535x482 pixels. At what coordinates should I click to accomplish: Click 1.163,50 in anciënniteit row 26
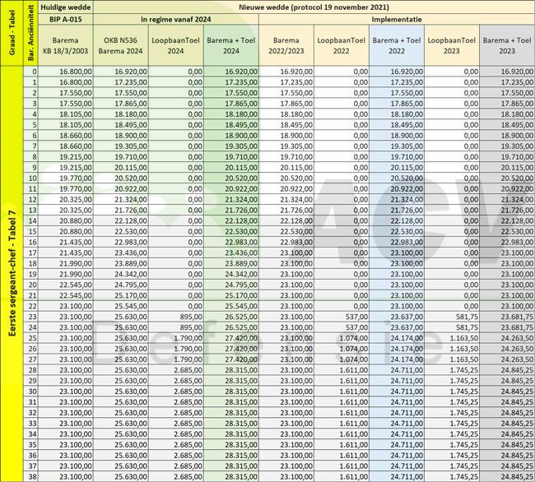coord(452,349)
